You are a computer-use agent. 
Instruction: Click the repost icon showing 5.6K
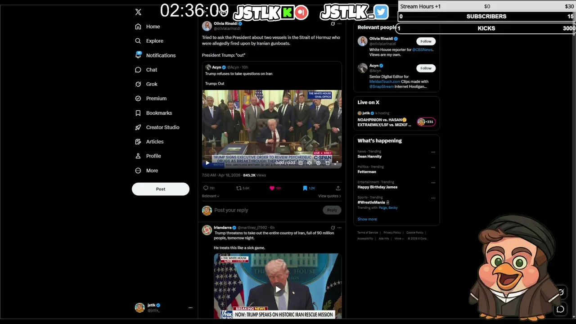point(239,188)
